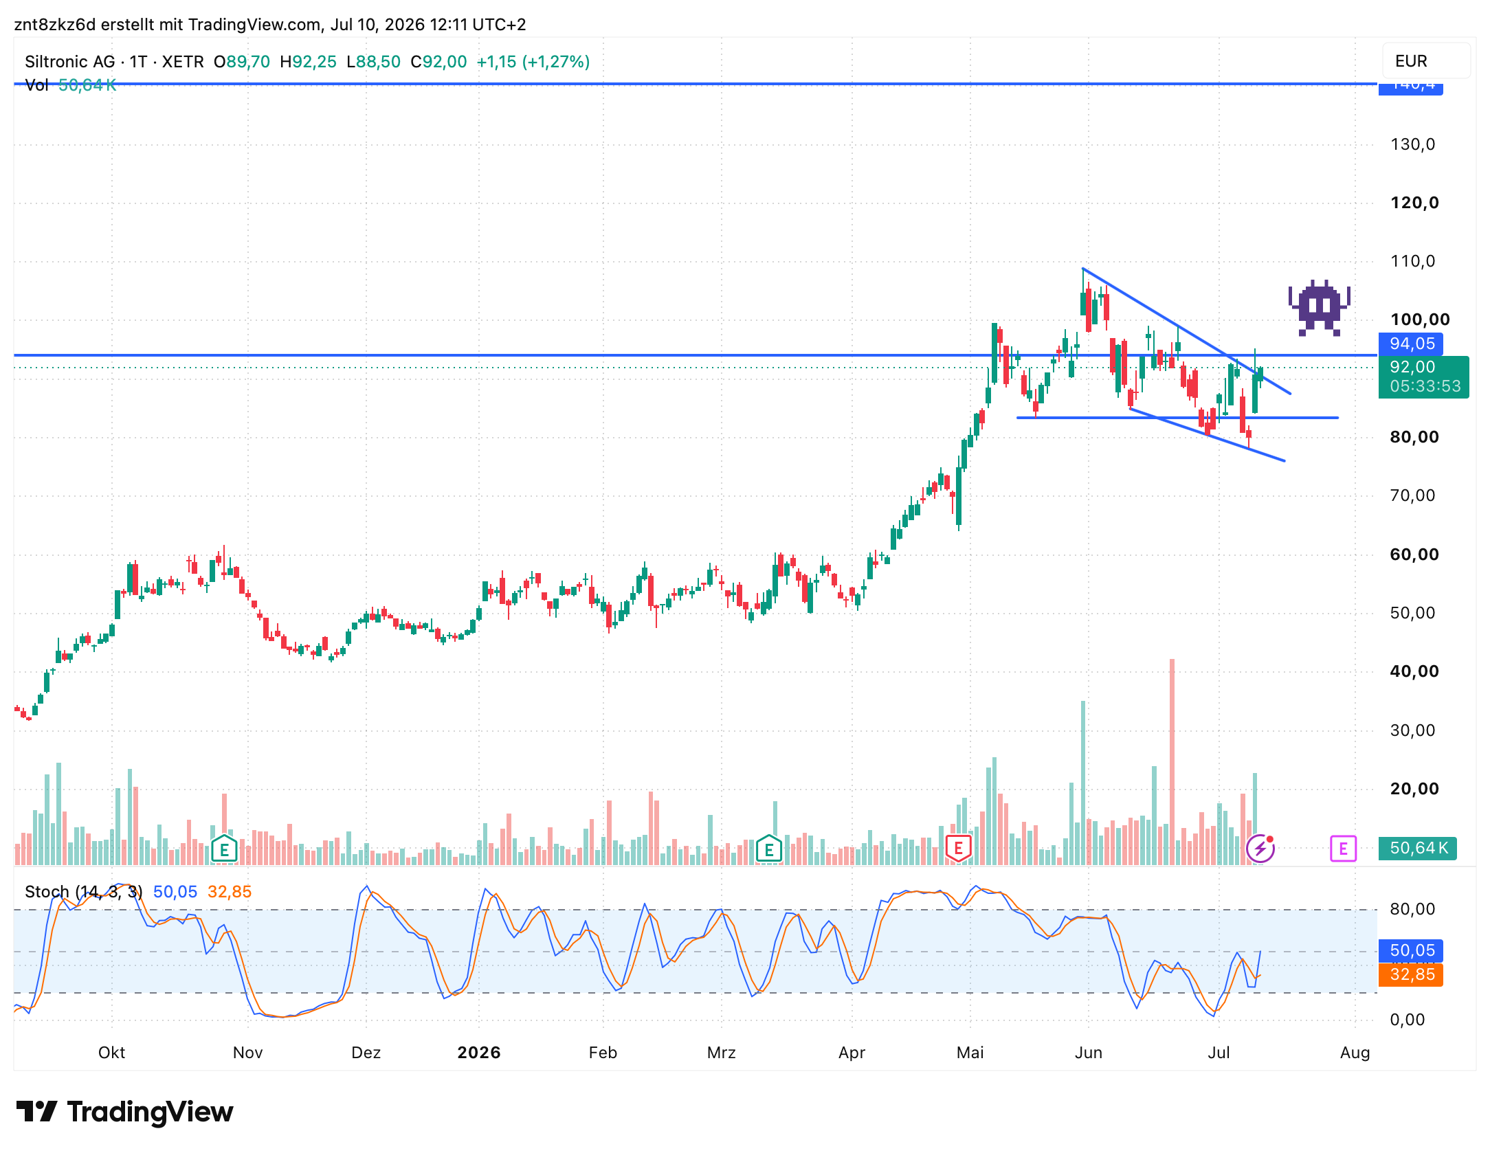Select the Vol indicator label
The height and width of the screenshot is (1153, 1490).
[x=36, y=85]
